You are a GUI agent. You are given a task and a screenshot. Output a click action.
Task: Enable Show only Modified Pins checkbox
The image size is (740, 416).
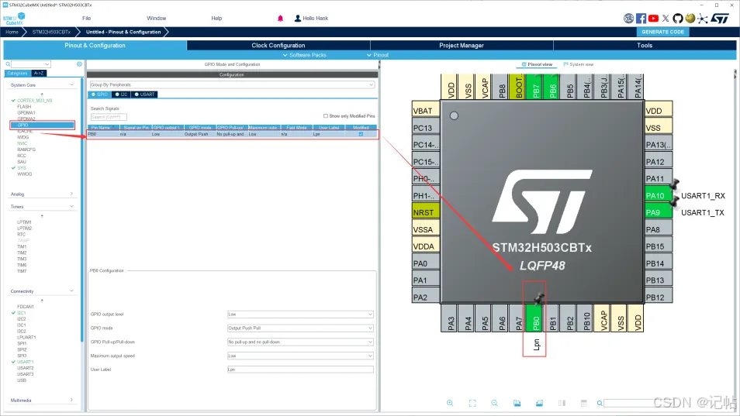[x=325, y=115]
